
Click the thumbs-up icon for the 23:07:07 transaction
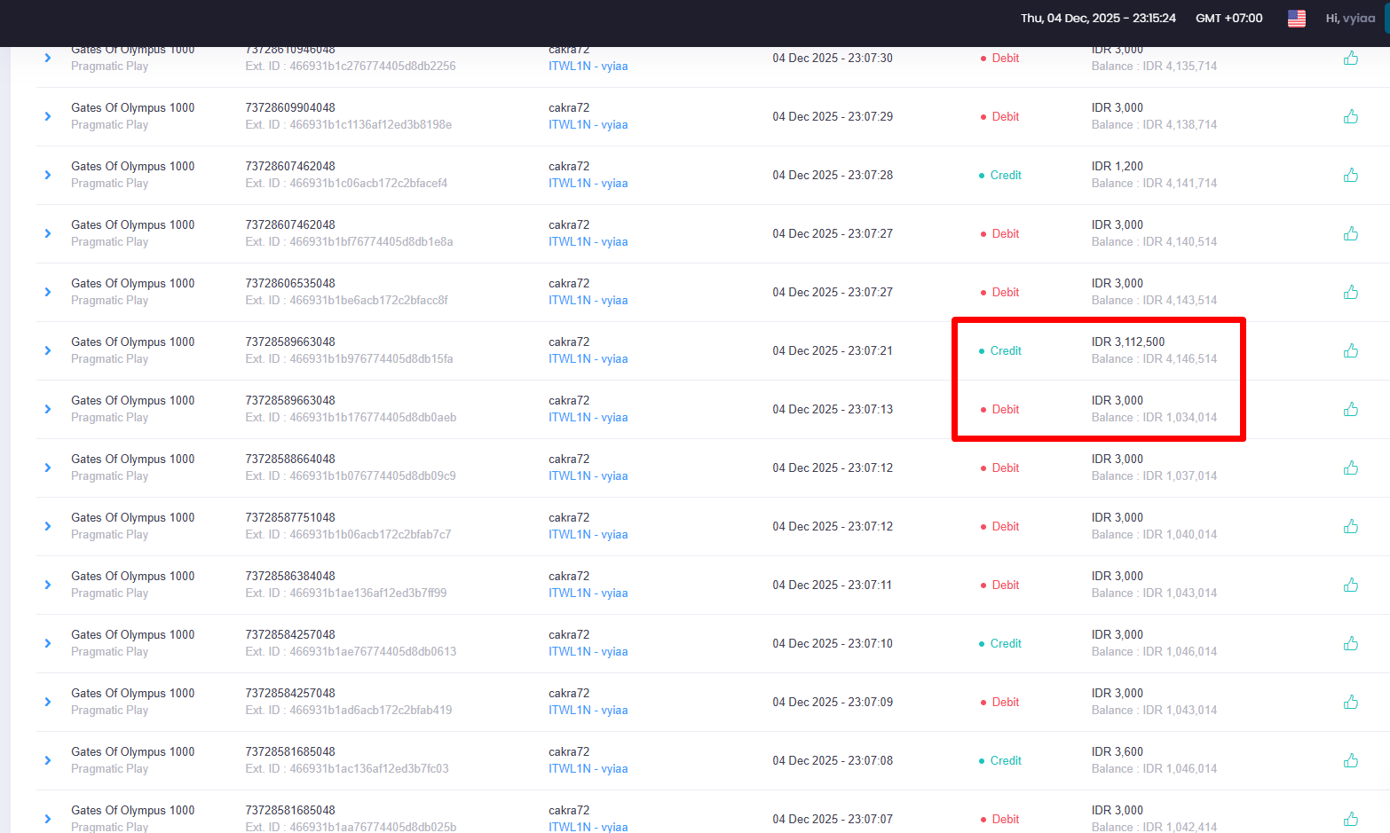pos(1350,819)
